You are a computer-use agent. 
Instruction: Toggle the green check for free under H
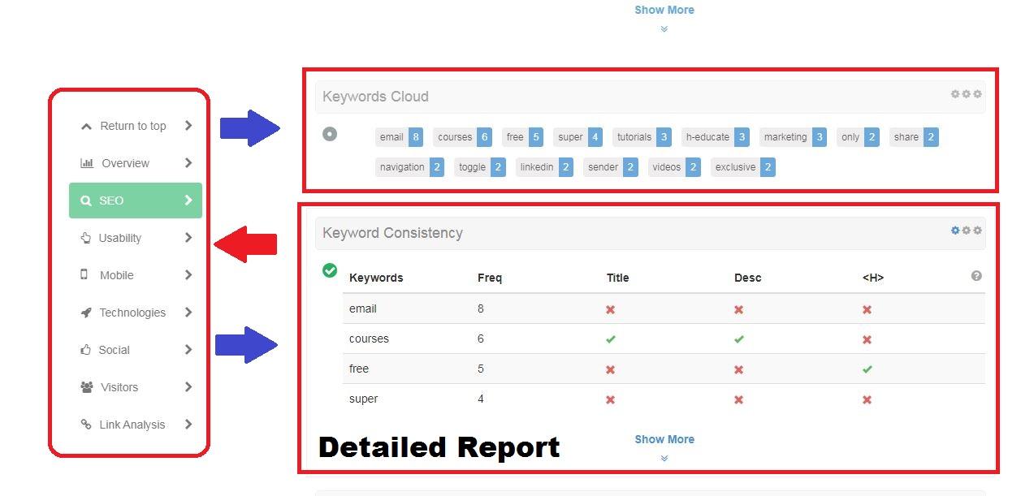[x=867, y=369]
